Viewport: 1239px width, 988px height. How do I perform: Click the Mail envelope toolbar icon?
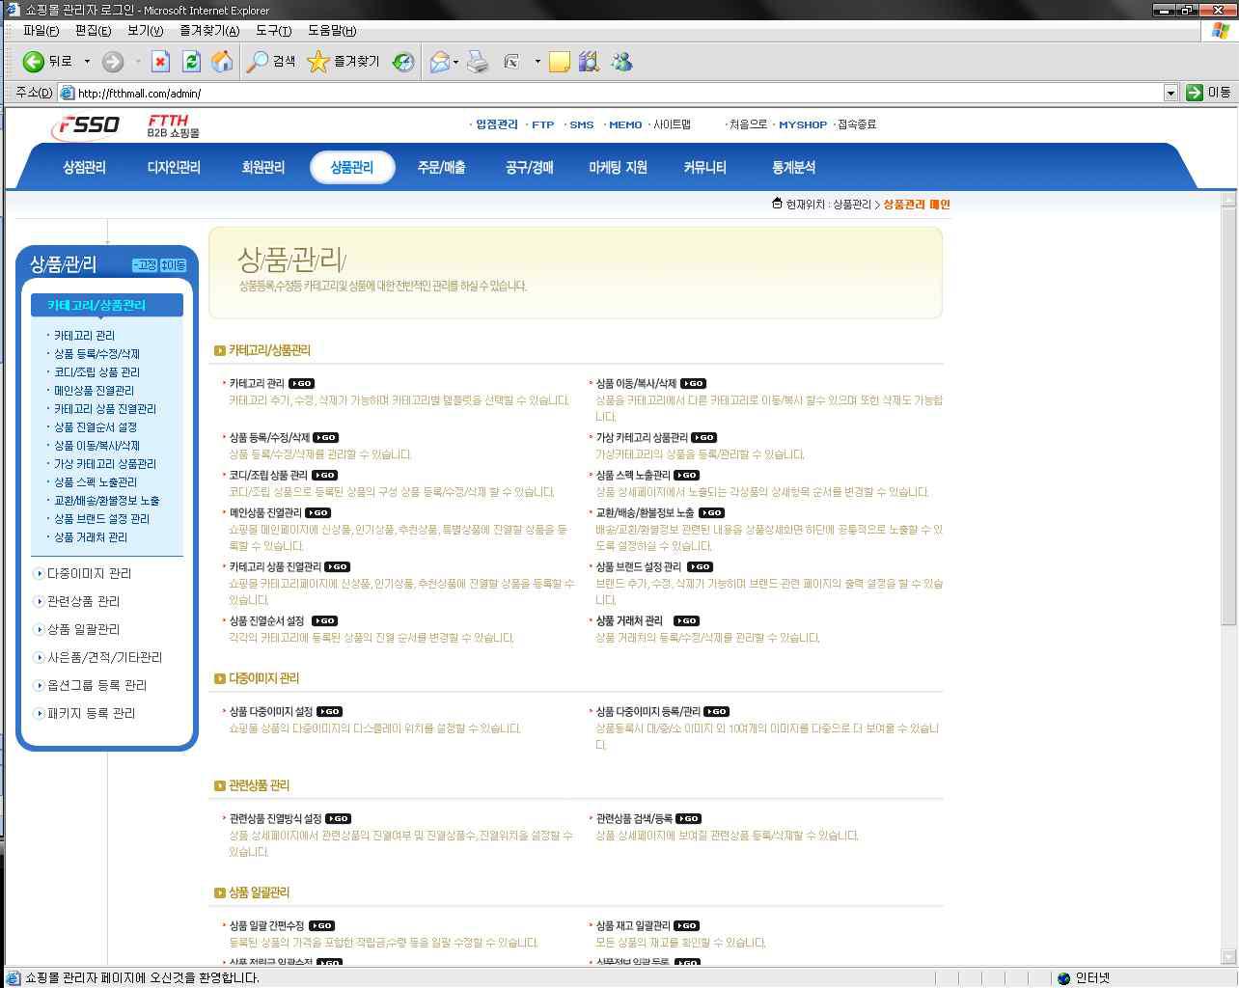point(439,62)
